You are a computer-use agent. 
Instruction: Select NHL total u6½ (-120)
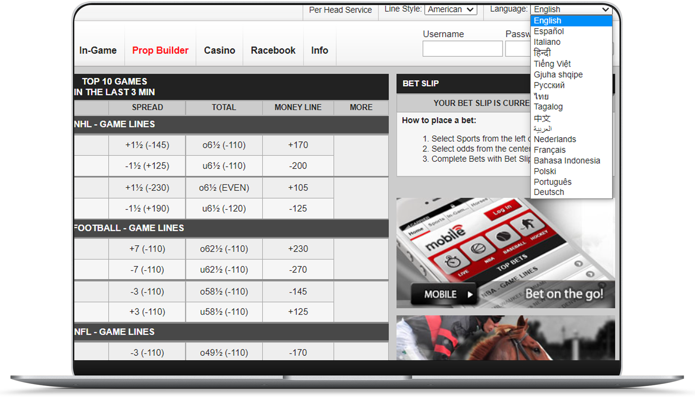[224, 208]
